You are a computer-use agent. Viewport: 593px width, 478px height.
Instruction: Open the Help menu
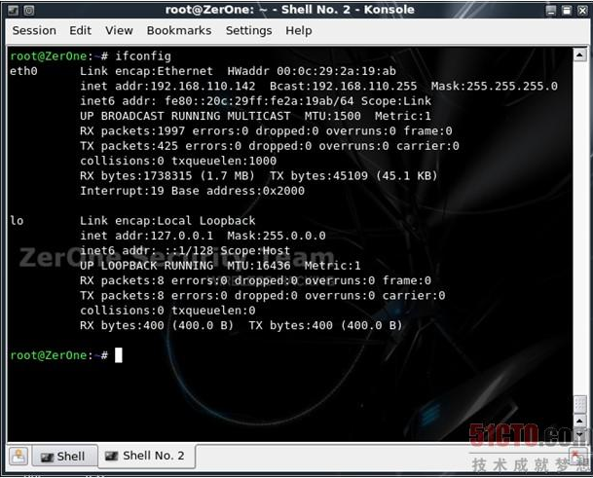click(299, 30)
